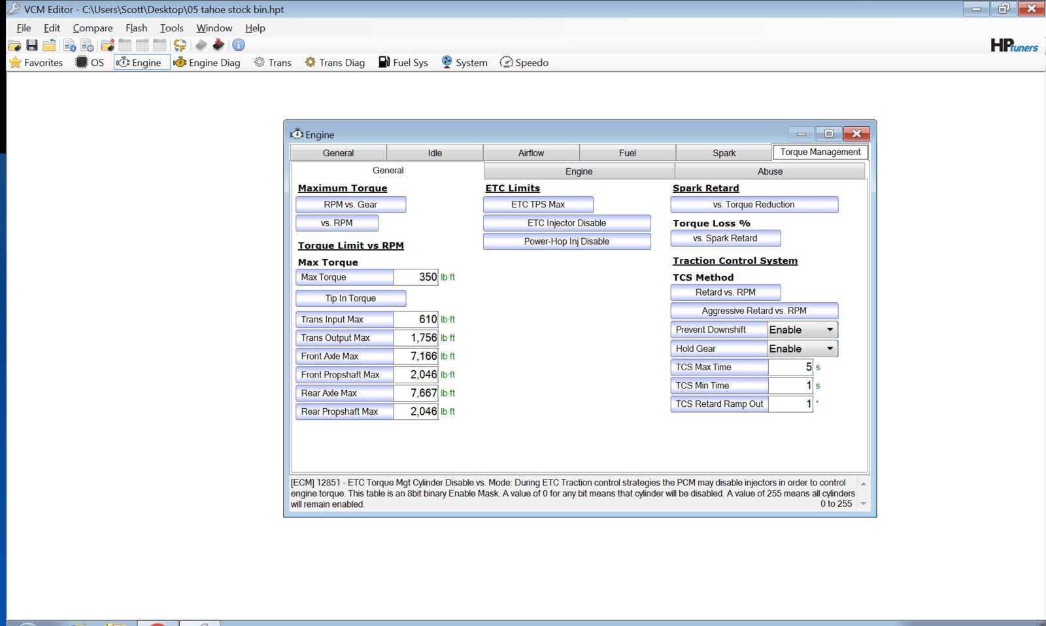Open the ETC Injector Disable table
The width and height of the screenshot is (1046, 626).
(x=567, y=223)
